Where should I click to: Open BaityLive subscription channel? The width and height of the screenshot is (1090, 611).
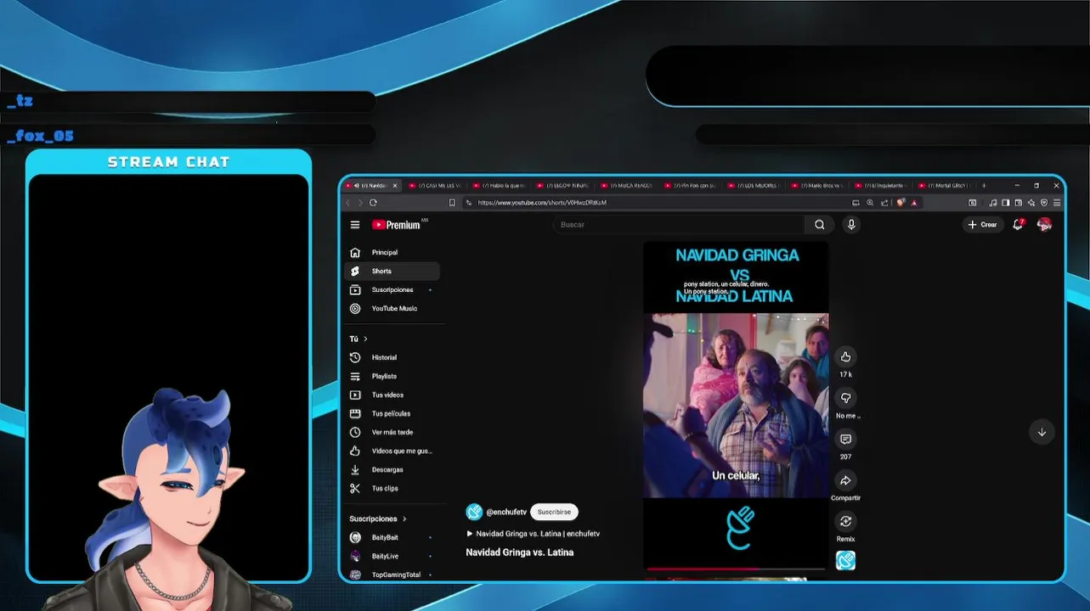392,556
